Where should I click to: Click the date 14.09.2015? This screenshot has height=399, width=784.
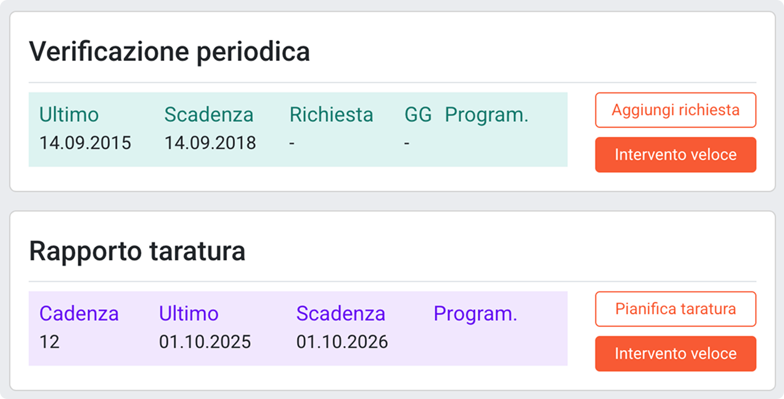tap(85, 143)
